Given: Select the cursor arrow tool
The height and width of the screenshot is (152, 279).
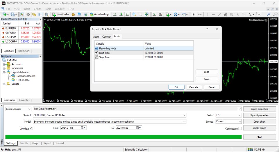Looking at the screenshot, I should (194, 15).
